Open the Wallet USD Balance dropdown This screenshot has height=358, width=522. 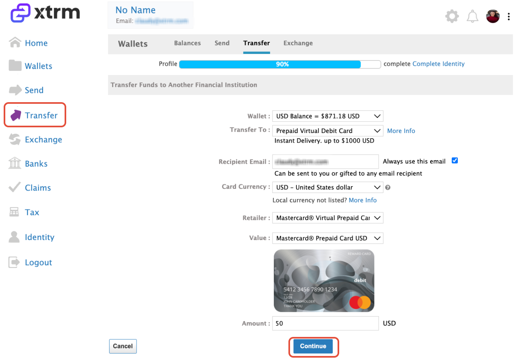328,116
